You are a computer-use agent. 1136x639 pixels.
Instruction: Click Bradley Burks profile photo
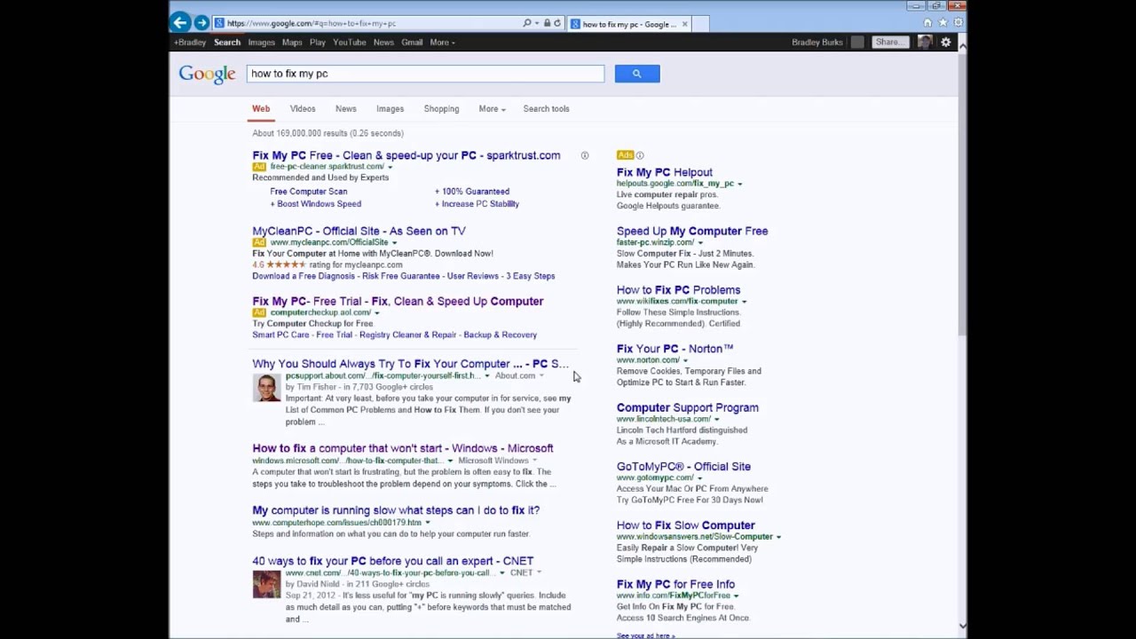(x=925, y=42)
